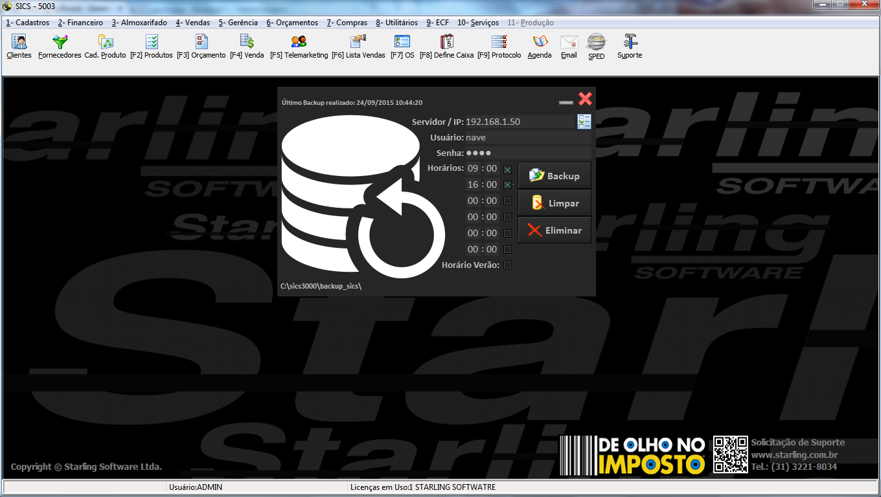Click the Último Backup realizado text
Screen dimensions: 881x497
[352, 102]
